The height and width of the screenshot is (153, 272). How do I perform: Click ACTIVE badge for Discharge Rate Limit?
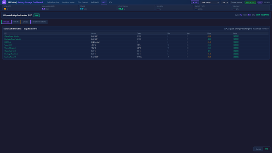(236, 54)
